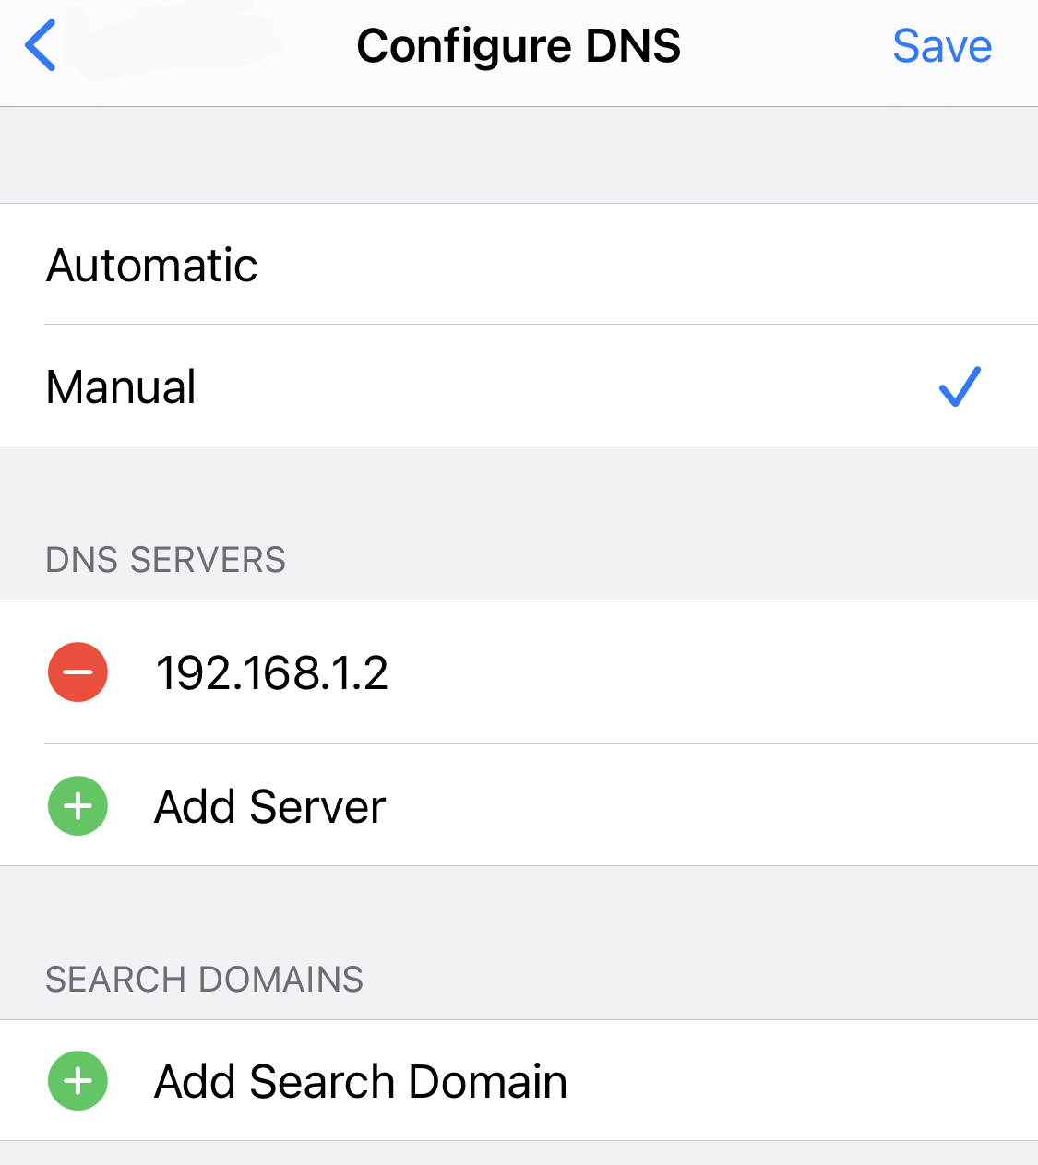This screenshot has width=1038, height=1165.
Task: Tap green plus icon for Add Search Domain
Action: [x=78, y=1081]
